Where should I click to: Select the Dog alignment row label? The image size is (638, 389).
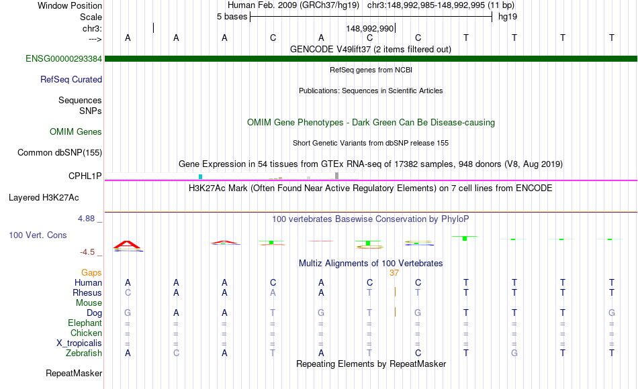[94, 313]
